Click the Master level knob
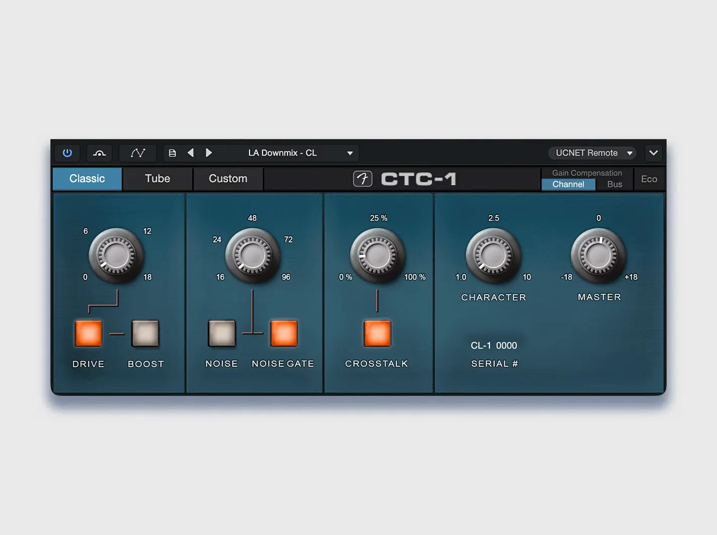The width and height of the screenshot is (717, 535). coord(599,256)
